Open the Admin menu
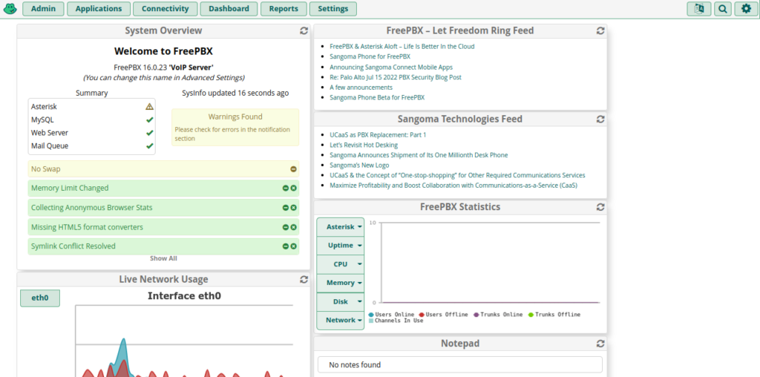The height and width of the screenshot is (377, 760). pos(43,9)
